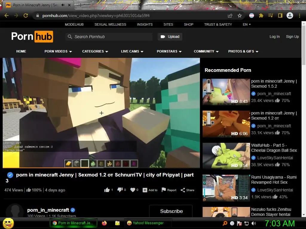Click the volume speaker tray icon
This screenshot has height=229, width=306.
tap(254, 223)
